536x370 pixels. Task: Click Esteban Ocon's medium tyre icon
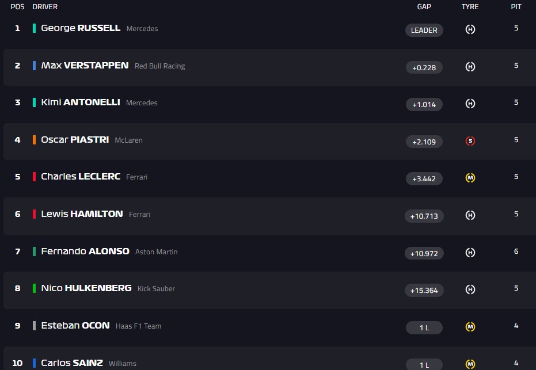click(470, 327)
